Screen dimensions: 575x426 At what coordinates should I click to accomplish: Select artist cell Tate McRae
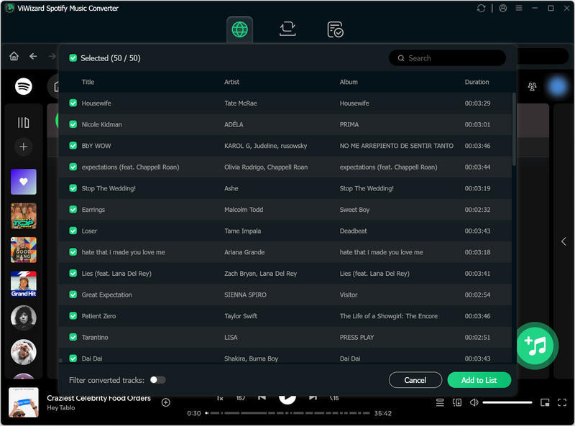point(241,103)
